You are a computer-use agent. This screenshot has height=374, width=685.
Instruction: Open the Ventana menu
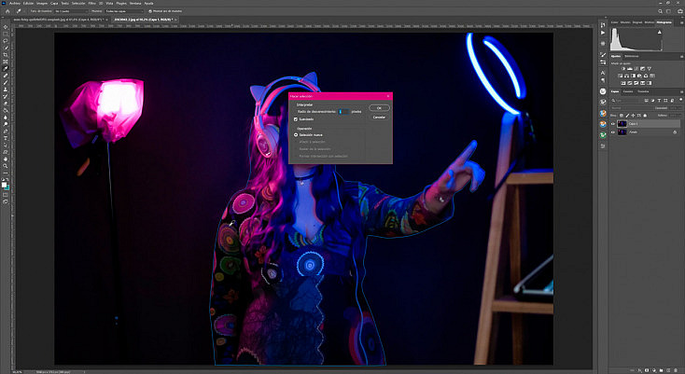pyautogui.click(x=135, y=4)
